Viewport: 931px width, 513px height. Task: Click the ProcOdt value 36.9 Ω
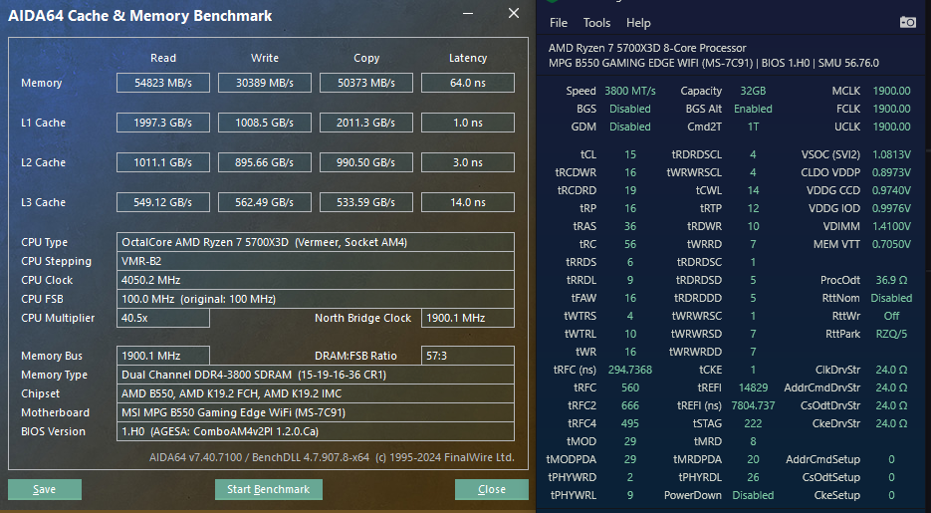pyautogui.click(x=891, y=280)
